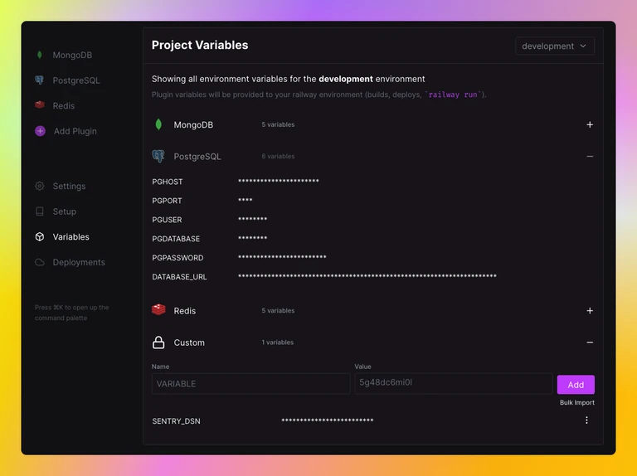Collapse the Custom variables section

point(590,342)
